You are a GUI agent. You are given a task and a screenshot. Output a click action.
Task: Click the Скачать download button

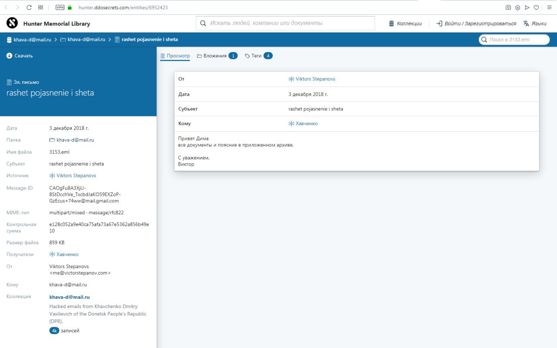(20, 56)
